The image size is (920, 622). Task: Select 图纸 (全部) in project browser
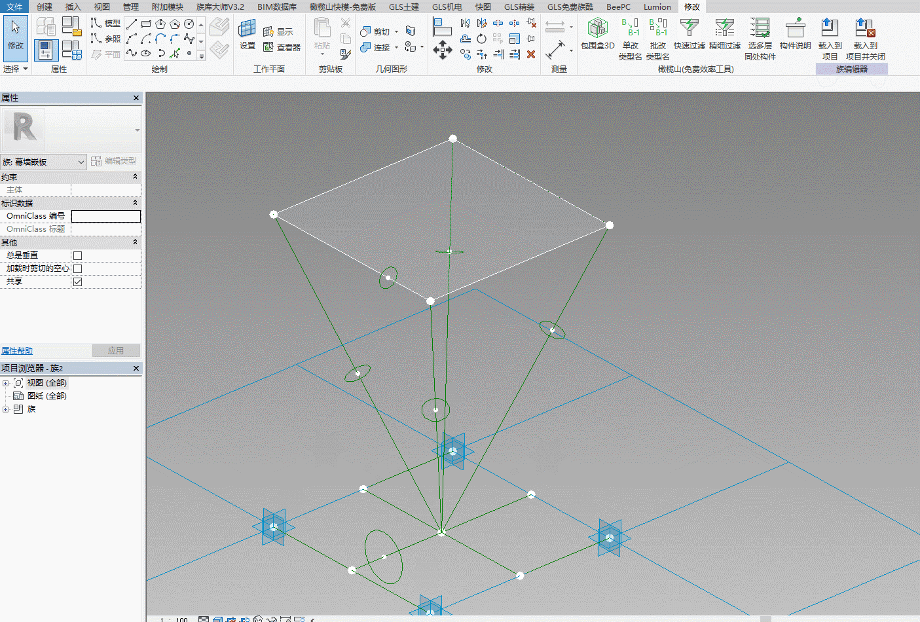coord(47,396)
